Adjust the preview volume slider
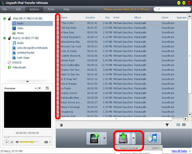Image resolution: width=192 pixels, height=154 pixels. coord(29,142)
